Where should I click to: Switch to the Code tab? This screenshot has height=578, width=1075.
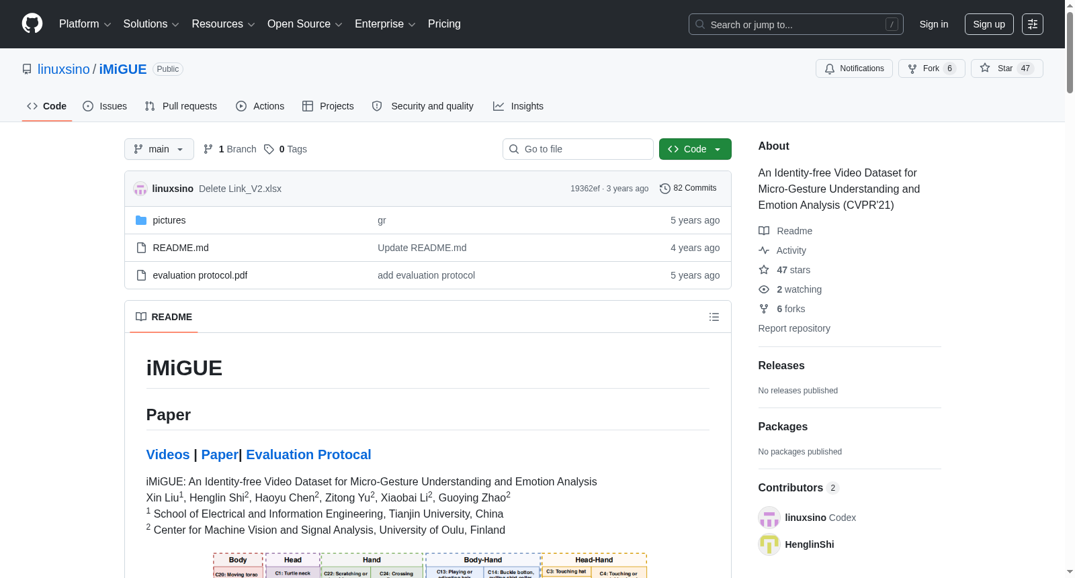click(x=47, y=106)
